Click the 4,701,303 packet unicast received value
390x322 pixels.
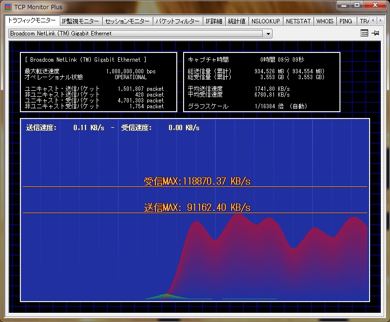tap(141, 101)
